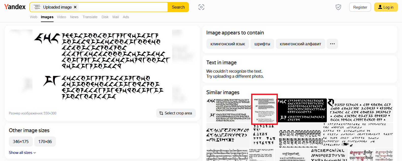Click the uploaded Klingon text image preview
This screenshot has width=402, height=161.
click(x=102, y=67)
